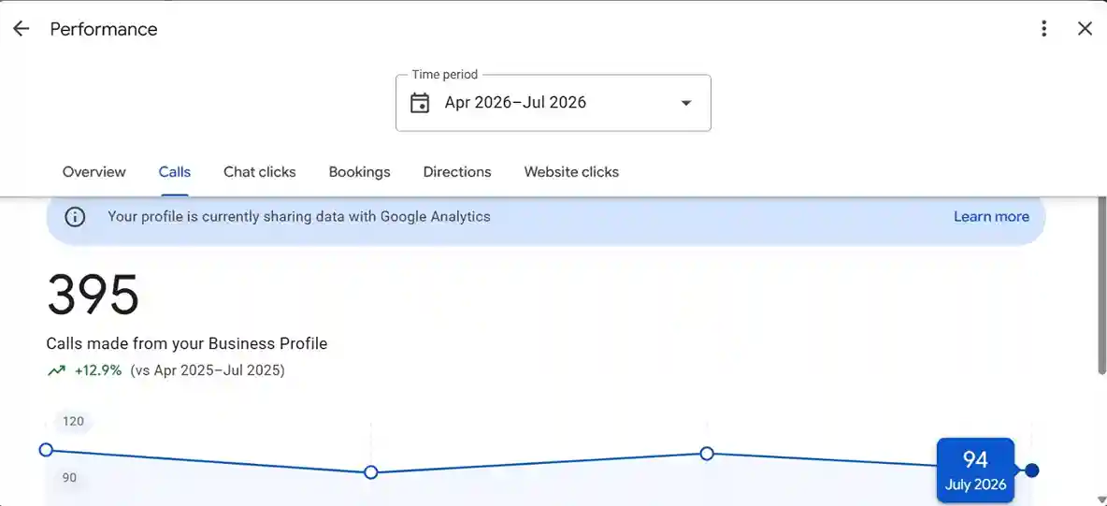Select the second chart data point near 90
Viewport: 1107px width, 506px height.
click(370, 472)
